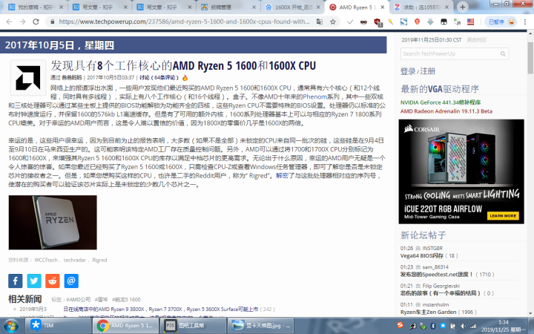Screen dimensions: 534x334
Task: Click the 注册 link
Action: click(427, 71)
